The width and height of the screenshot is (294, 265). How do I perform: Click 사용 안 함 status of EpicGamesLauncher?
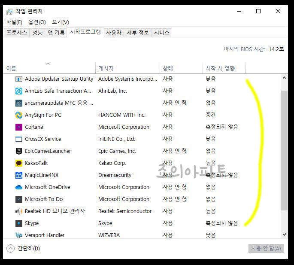(175, 151)
